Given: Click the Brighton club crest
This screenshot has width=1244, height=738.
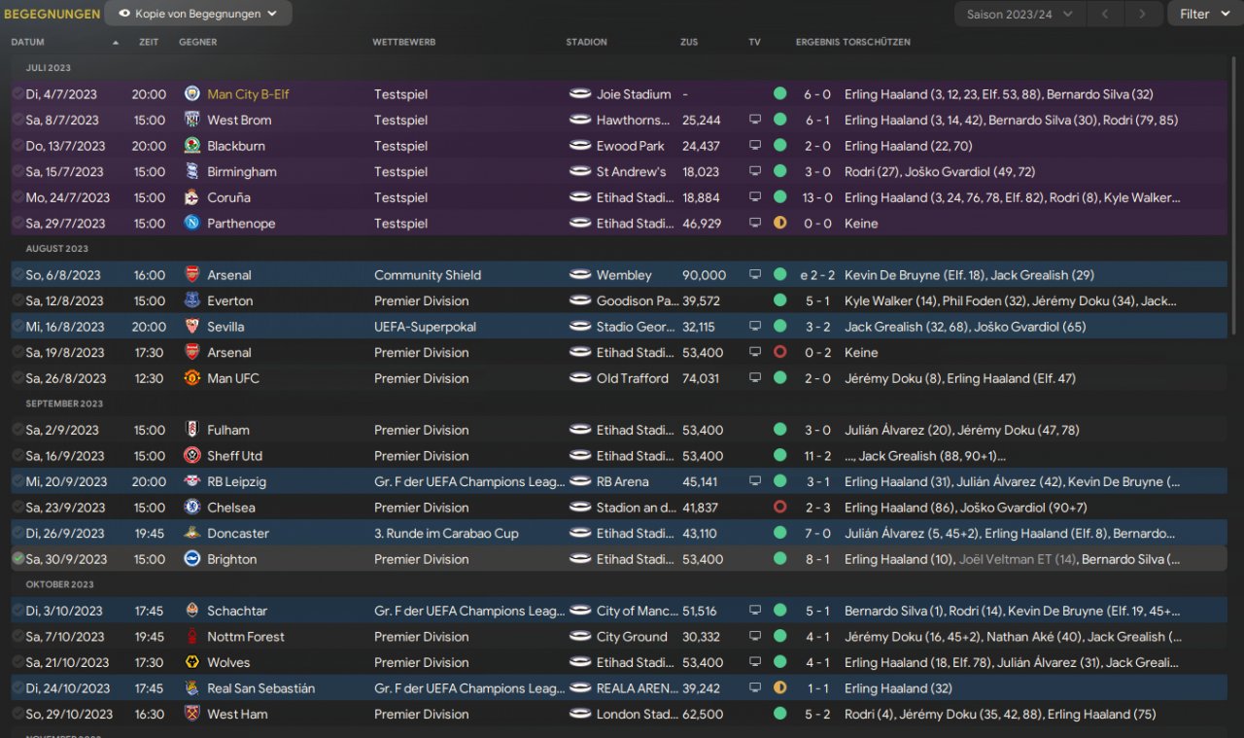Looking at the screenshot, I should pos(192,559).
